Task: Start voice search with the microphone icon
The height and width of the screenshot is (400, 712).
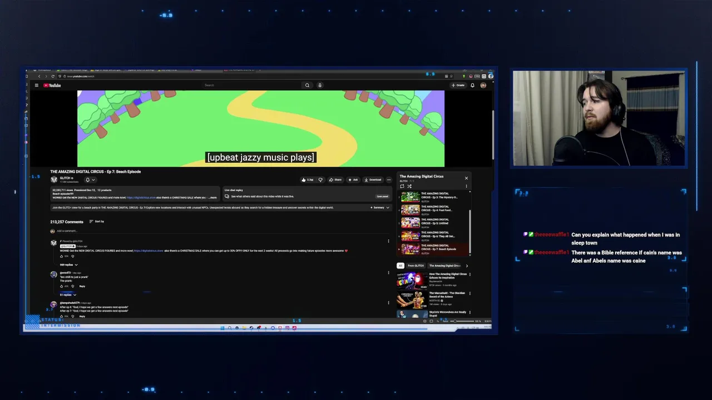Action: click(x=320, y=86)
